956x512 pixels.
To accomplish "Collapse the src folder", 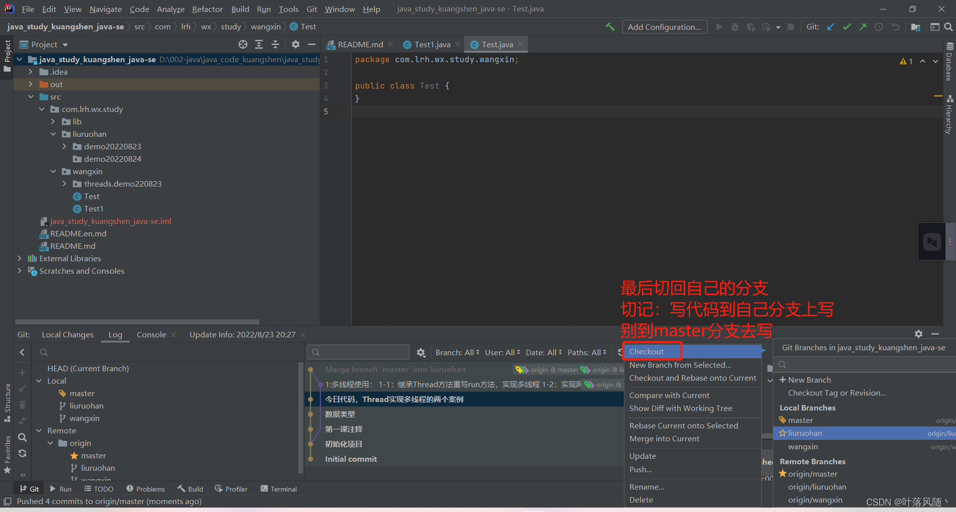I will pyautogui.click(x=30, y=97).
